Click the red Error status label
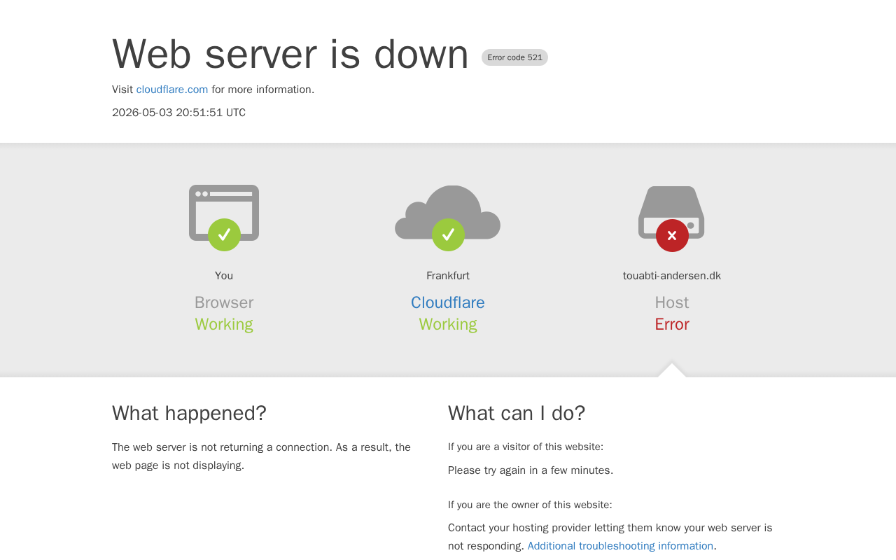Screen dimensions: 896x560 [672, 324]
